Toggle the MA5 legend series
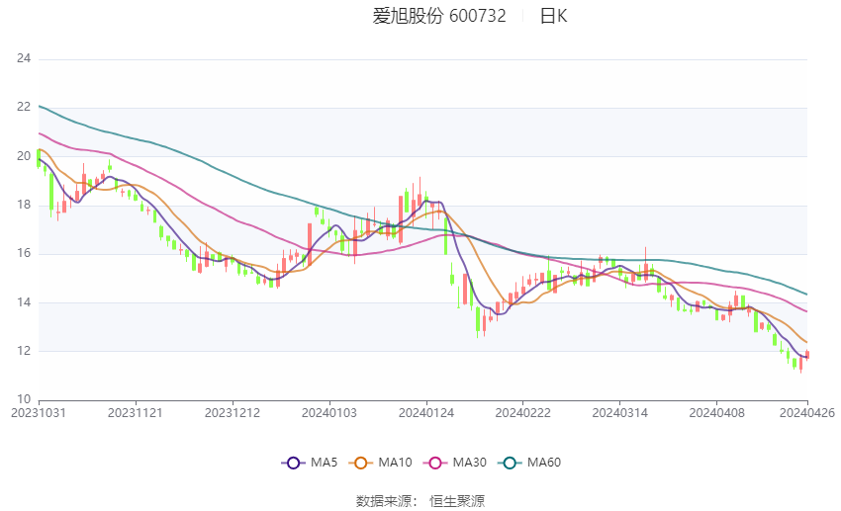 (x=310, y=463)
